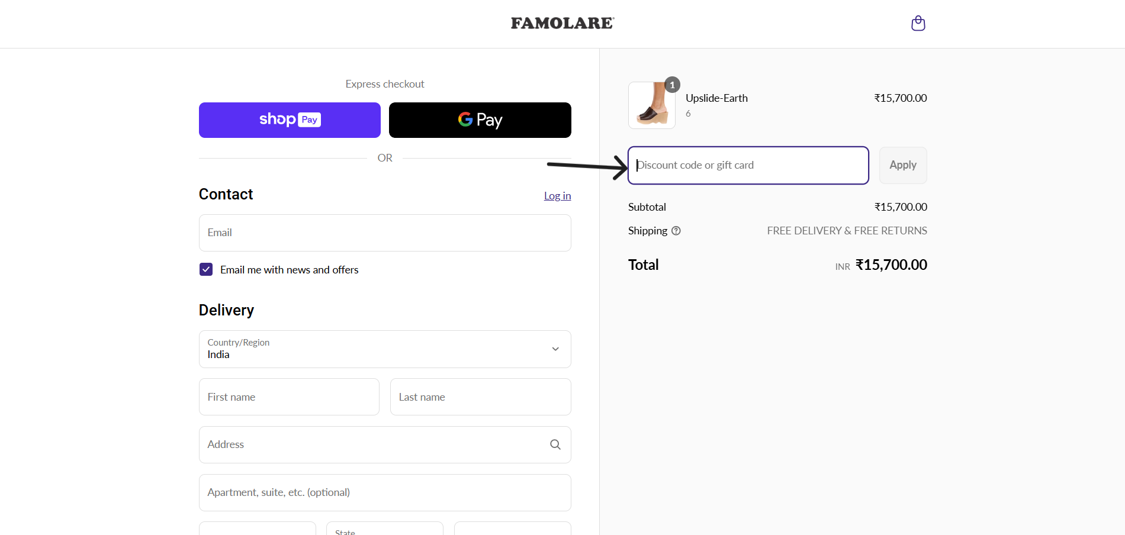Screen dimensions: 1125x535
Task: Apply the discount code
Action: (x=902, y=165)
